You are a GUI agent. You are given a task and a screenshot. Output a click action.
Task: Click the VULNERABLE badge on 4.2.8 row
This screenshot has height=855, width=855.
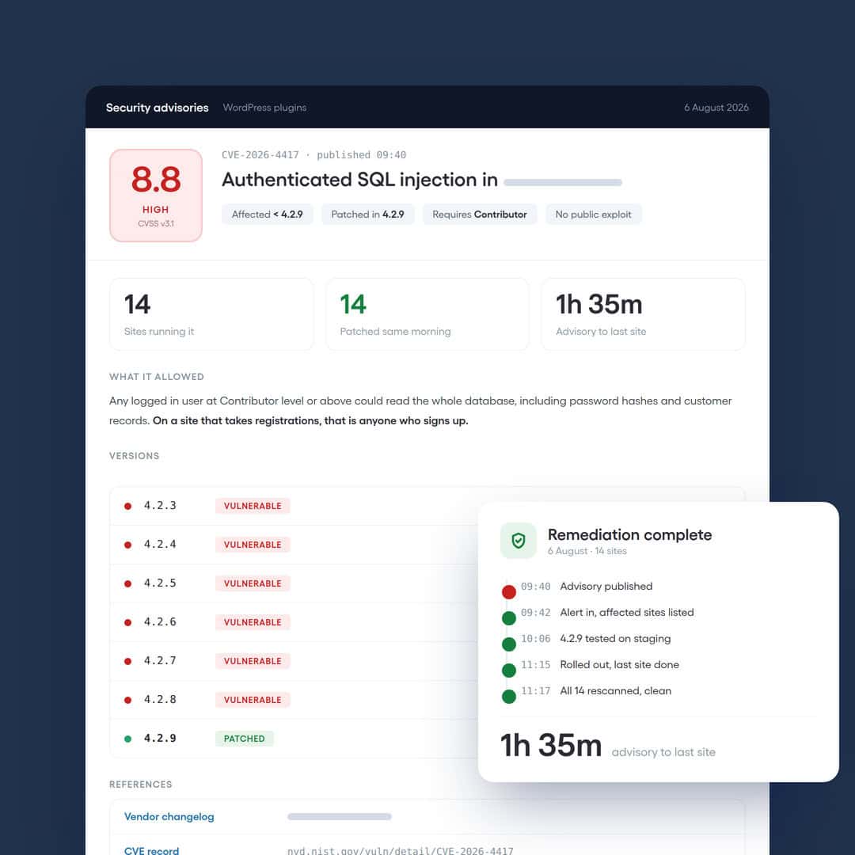coord(253,700)
